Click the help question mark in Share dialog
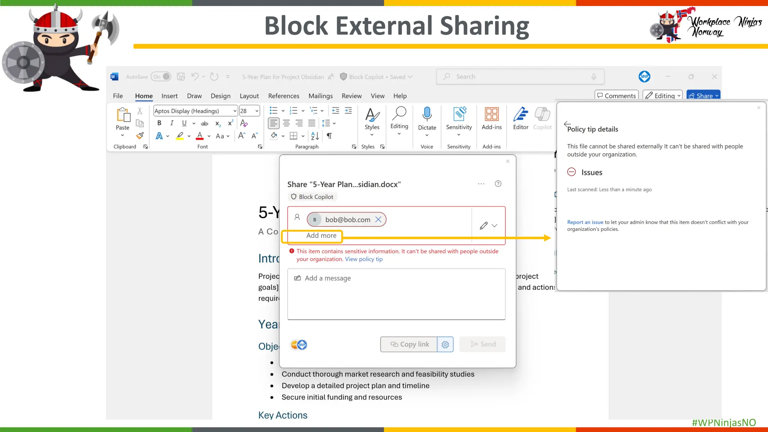 tap(498, 184)
